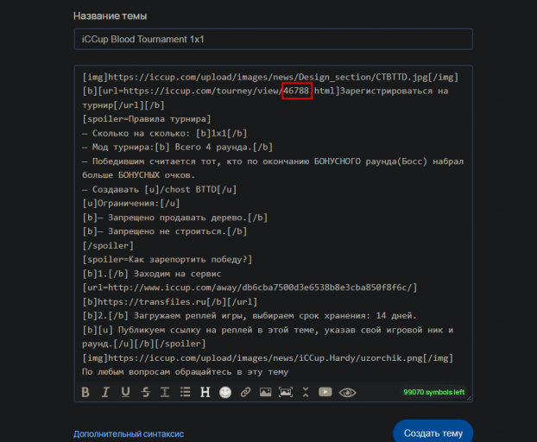The width and height of the screenshot is (537, 442).
Task: Click the 'Сколько на сколько: [b]1x1[/b]' line
Action: point(164,133)
